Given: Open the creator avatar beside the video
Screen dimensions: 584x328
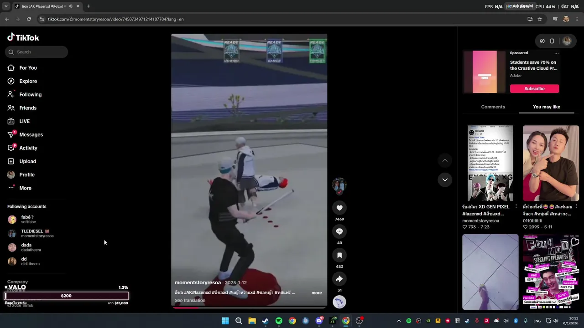Looking at the screenshot, I should click(339, 185).
